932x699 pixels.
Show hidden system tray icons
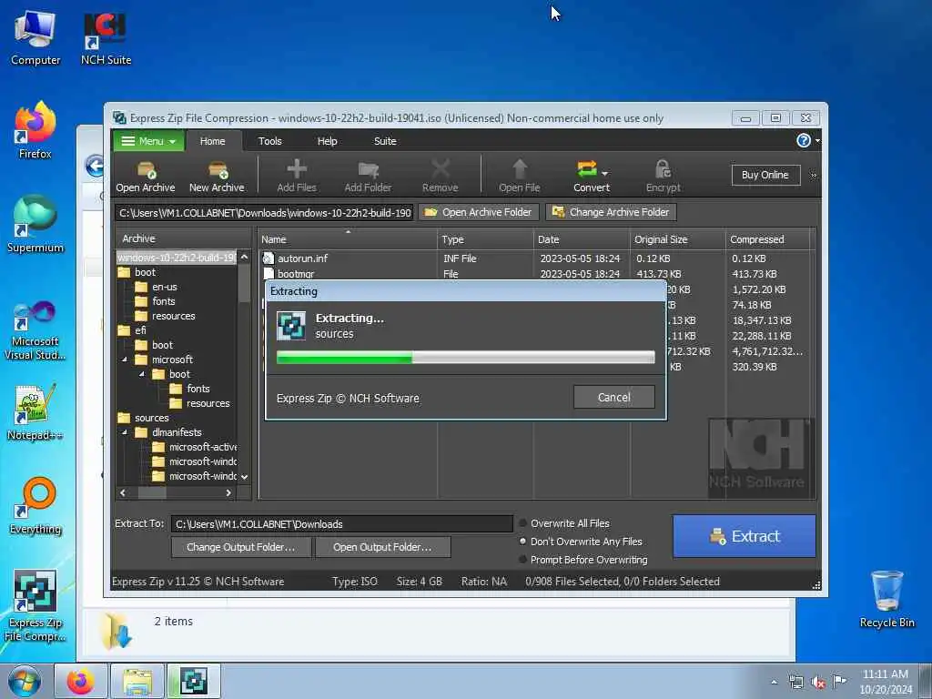pos(774,682)
